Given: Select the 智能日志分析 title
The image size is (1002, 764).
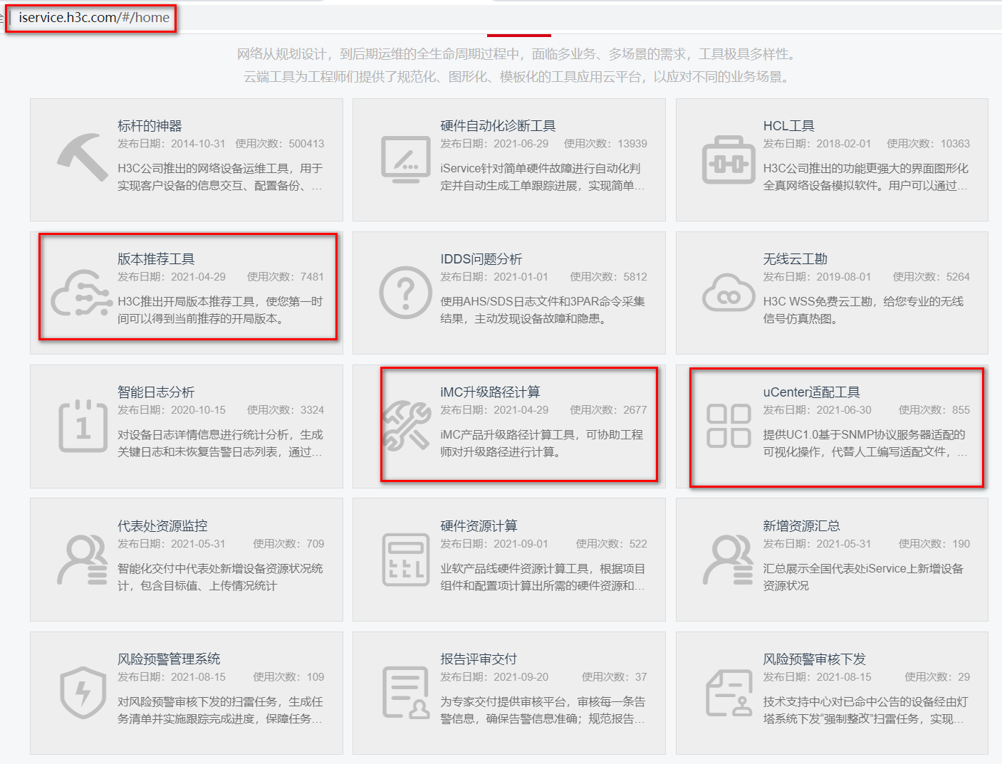Looking at the screenshot, I should click(156, 392).
